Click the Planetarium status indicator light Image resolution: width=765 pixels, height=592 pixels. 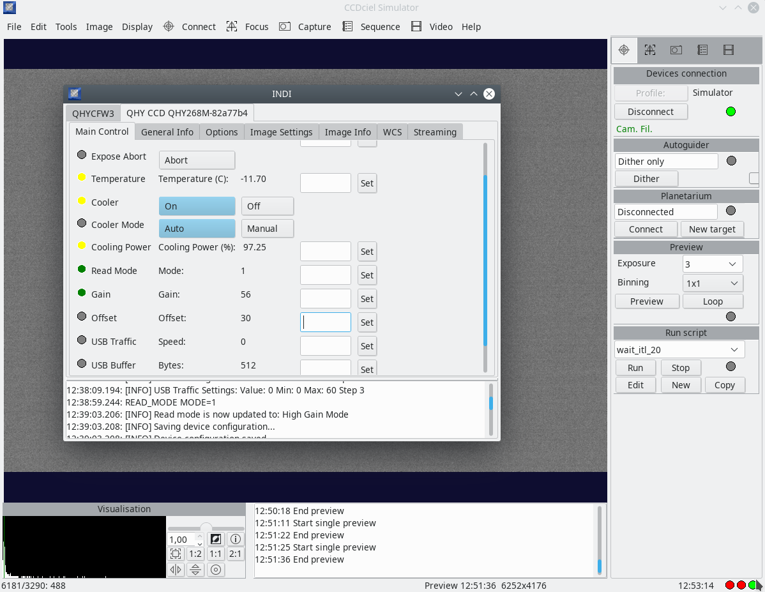[x=731, y=211]
